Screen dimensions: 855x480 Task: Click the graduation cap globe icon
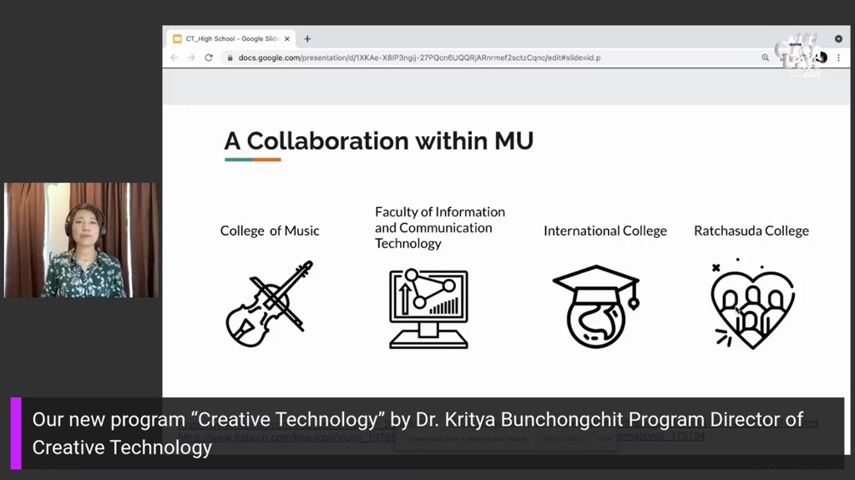[x=595, y=306]
